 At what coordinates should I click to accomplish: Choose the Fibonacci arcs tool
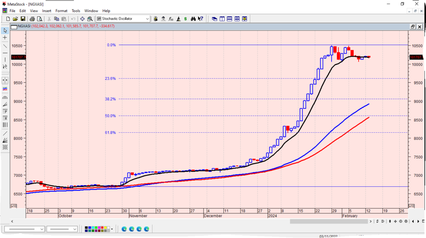[5, 97]
